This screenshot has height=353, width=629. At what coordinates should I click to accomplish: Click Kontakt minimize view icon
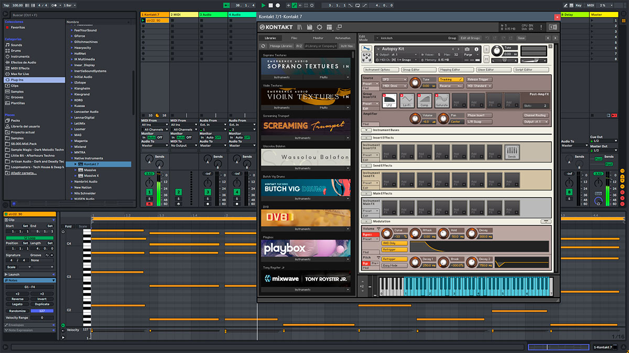(339, 27)
